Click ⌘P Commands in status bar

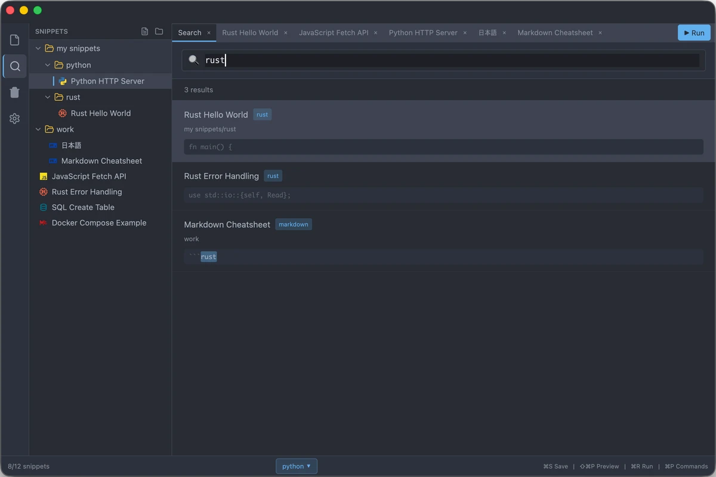tap(686, 466)
